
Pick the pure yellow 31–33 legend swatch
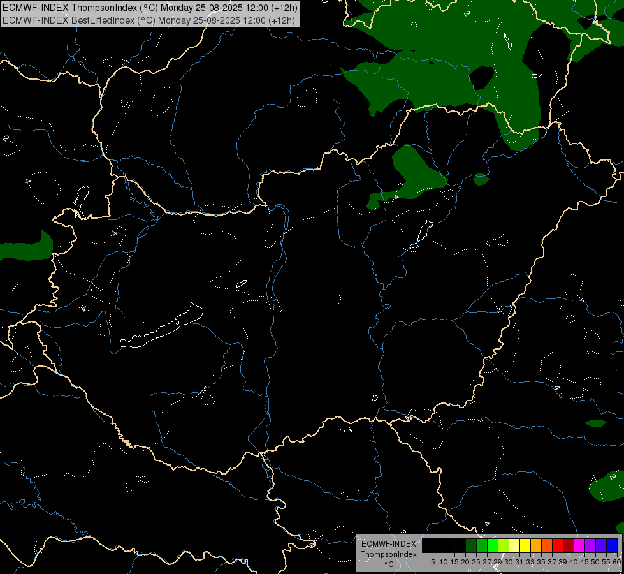click(525, 545)
